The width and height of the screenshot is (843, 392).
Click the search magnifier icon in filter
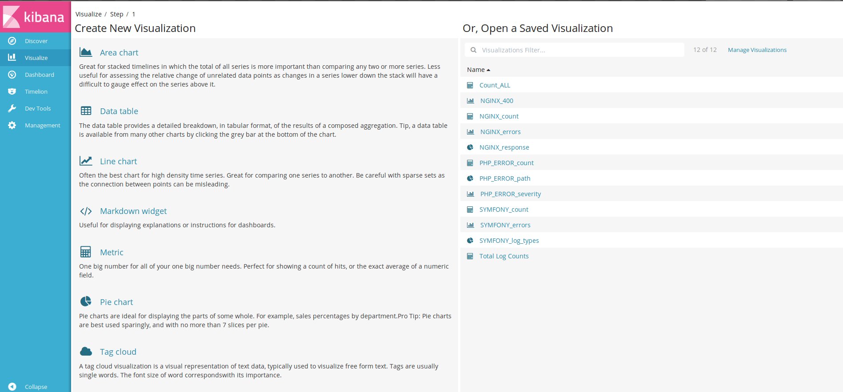(x=473, y=50)
